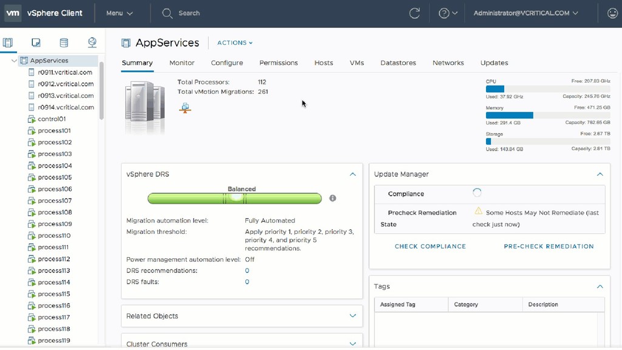Viewport: 622px width, 350px height.
Task: Switch to the VMs tab
Action: (357, 63)
